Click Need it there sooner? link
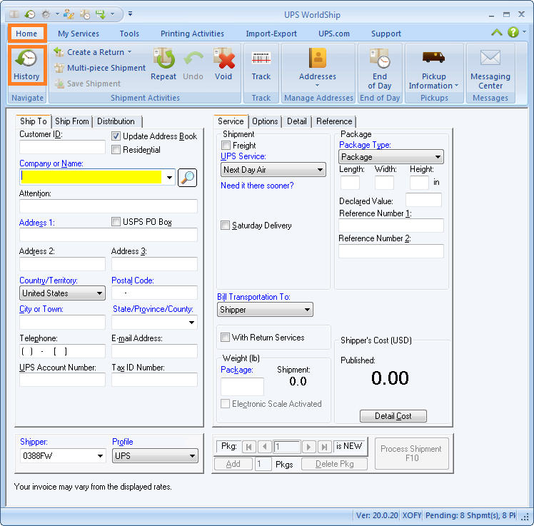 click(257, 186)
